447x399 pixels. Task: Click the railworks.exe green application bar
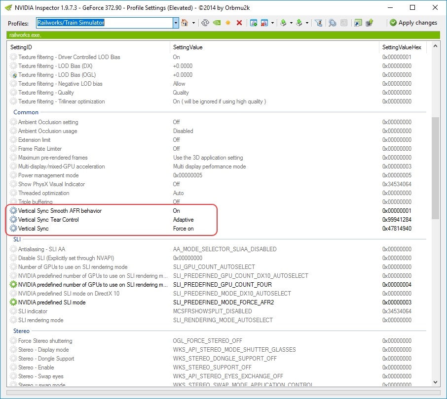click(223, 35)
